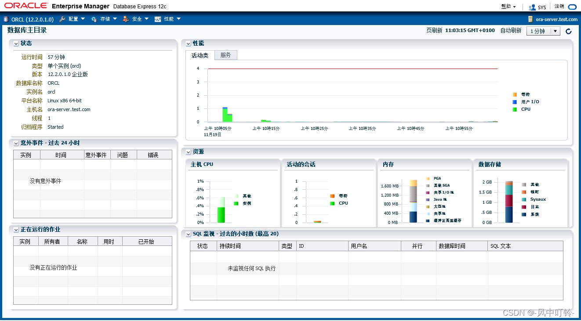581x321 pixels.
Task: Click the 名称 column header in jobs table
Action: pyautogui.click(x=83, y=242)
